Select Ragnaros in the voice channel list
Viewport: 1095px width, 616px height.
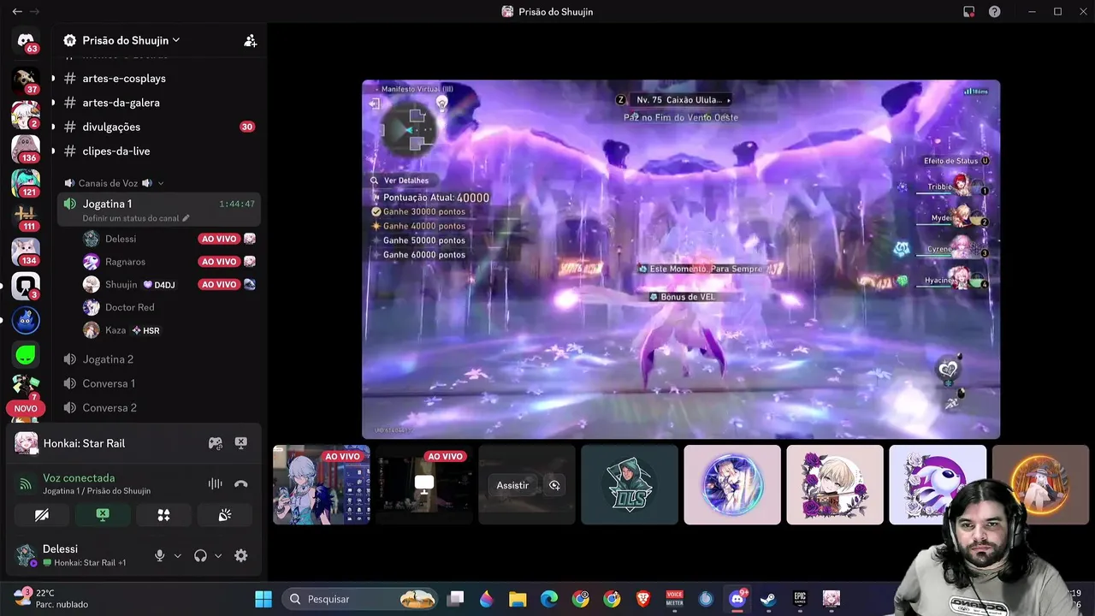125,262
